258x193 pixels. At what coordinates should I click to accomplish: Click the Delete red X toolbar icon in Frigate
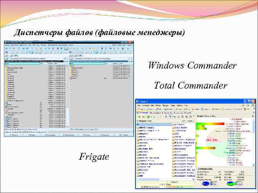click(x=193, y=109)
